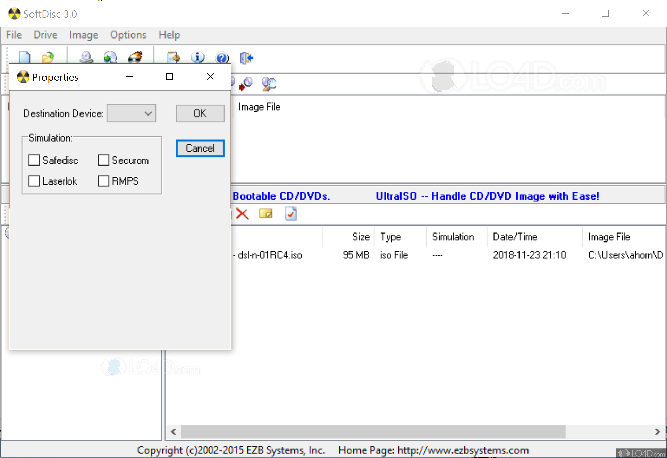Click the horizontal scrollbar right arrow

pyautogui.click(x=657, y=432)
